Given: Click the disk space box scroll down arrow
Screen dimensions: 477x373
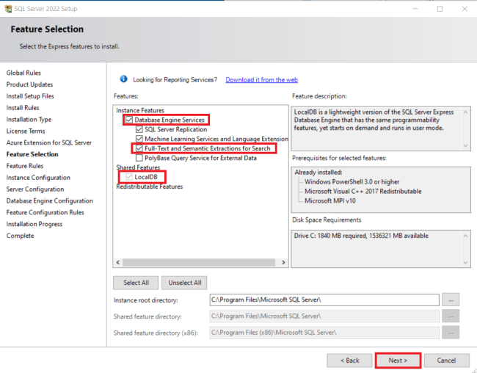Looking at the screenshot, I should click(x=465, y=262).
